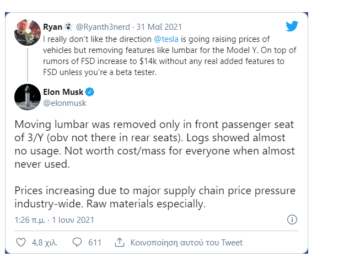
Task: Click the share arrow icon
Action: point(119,242)
